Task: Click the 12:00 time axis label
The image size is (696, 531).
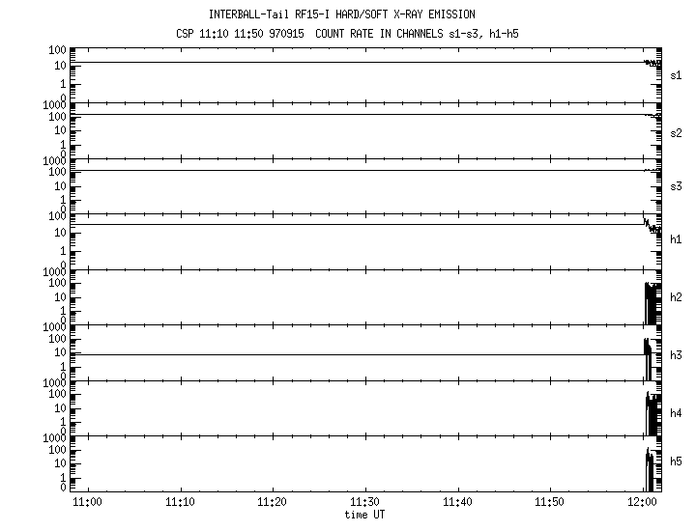Action: coord(642,502)
